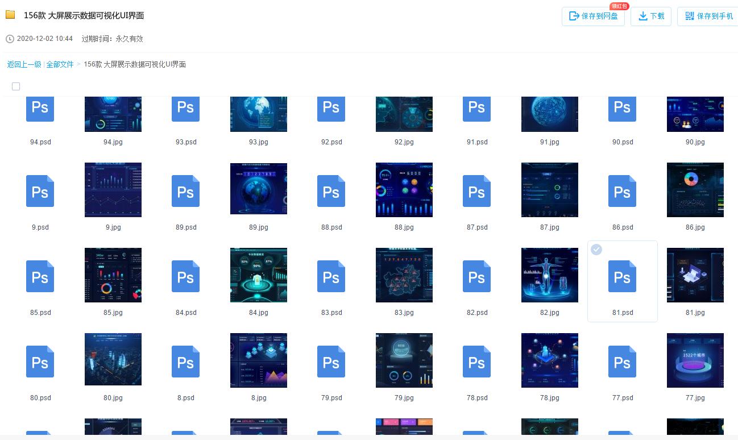This screenshot has width=738, height=440.
Task: Click the file name label 80.jpg
Action: 113,398
